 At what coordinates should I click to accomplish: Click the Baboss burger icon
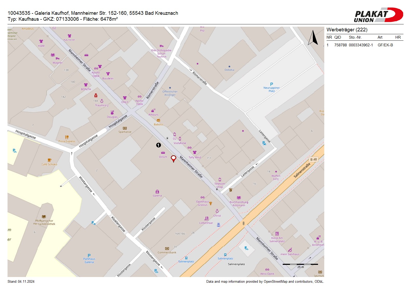(x=158, y=120)
